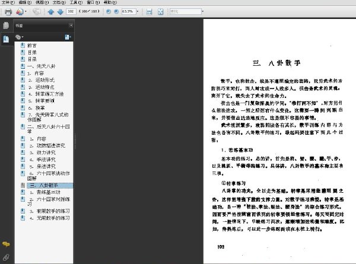Select bookmark 二、后天八卦六十四掌
This screenshot has height=264, width=356.
(49, 129)
